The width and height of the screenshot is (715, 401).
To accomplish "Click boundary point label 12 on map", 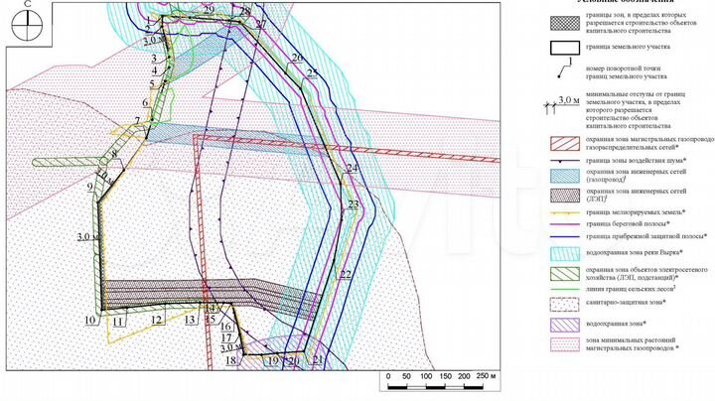I will (x=156, y=320).
